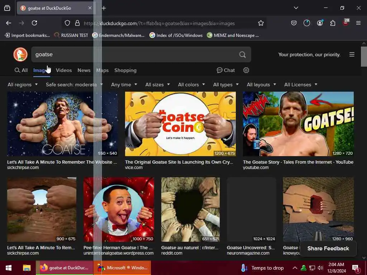Open MEMZ and Noescape bookmark
The image size is (367, 275).
(233, 35)
